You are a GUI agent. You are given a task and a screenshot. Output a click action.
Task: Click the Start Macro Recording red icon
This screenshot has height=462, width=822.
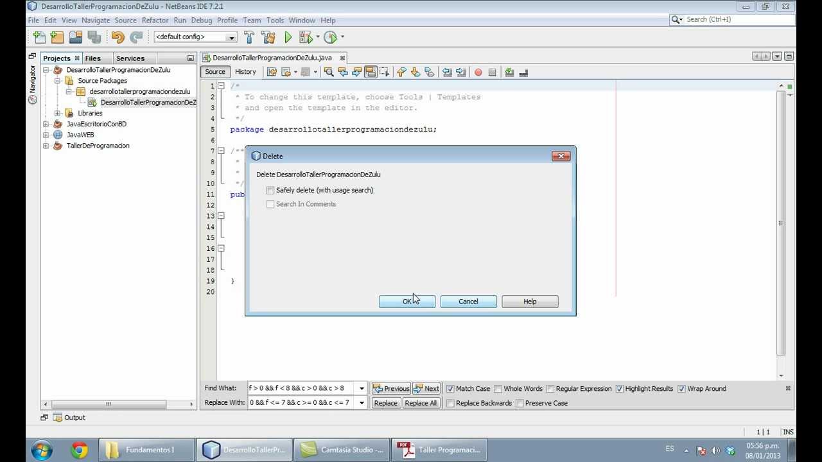(478, 73)
